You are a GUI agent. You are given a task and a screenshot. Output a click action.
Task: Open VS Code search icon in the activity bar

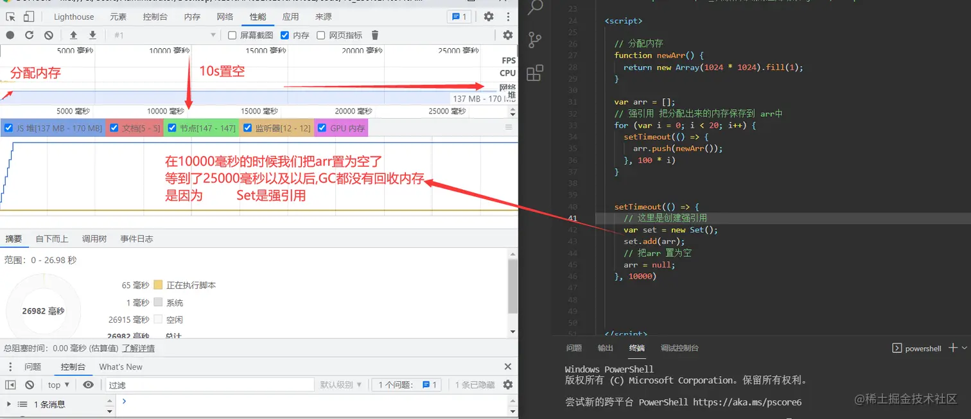click(x=535, y=6)
